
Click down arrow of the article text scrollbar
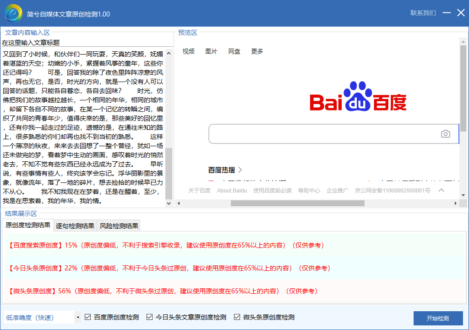coord(169,203)
